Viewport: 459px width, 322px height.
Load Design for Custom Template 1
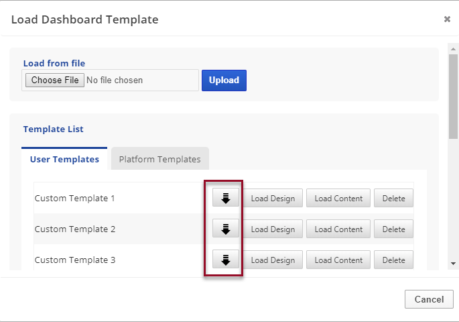[273, 199]
